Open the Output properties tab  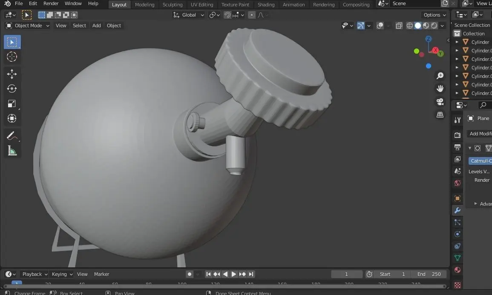click(x=457, y=147)
